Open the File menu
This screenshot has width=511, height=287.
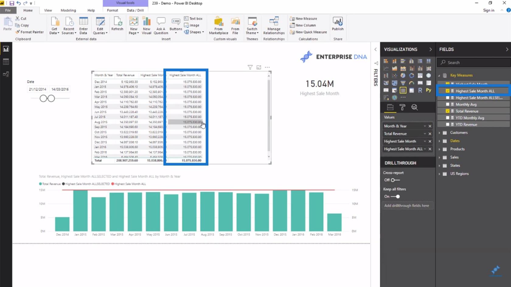(8, 10)
